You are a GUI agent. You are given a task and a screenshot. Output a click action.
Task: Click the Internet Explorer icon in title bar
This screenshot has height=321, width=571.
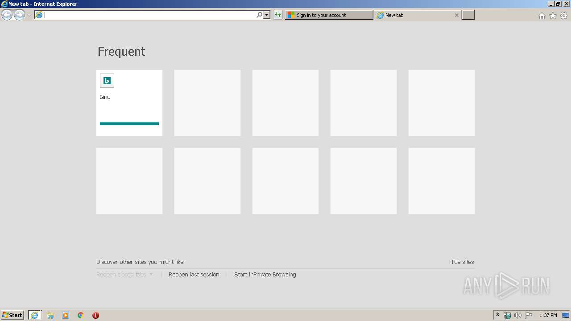pos(4,4)
